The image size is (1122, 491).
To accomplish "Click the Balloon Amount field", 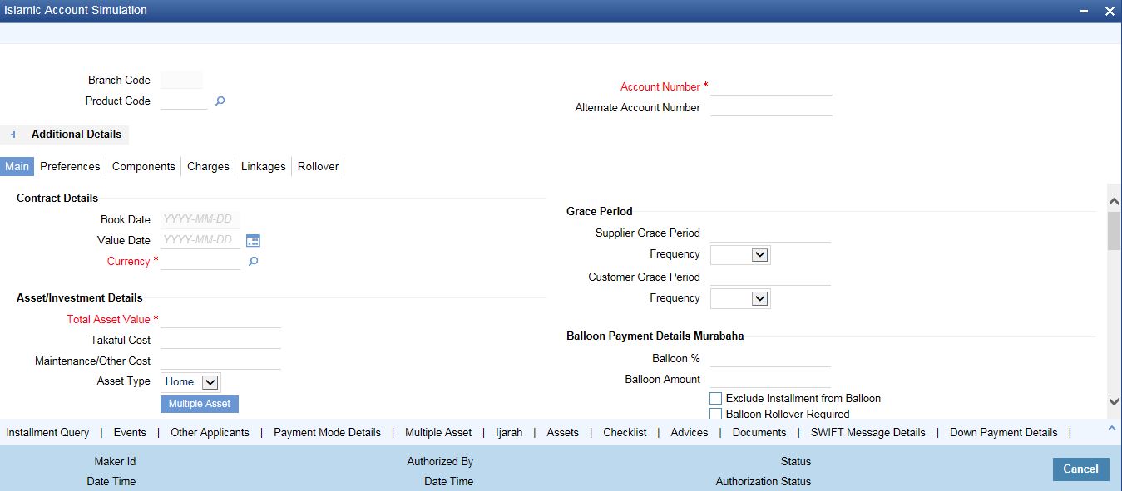I will click(x=771, y=379).
